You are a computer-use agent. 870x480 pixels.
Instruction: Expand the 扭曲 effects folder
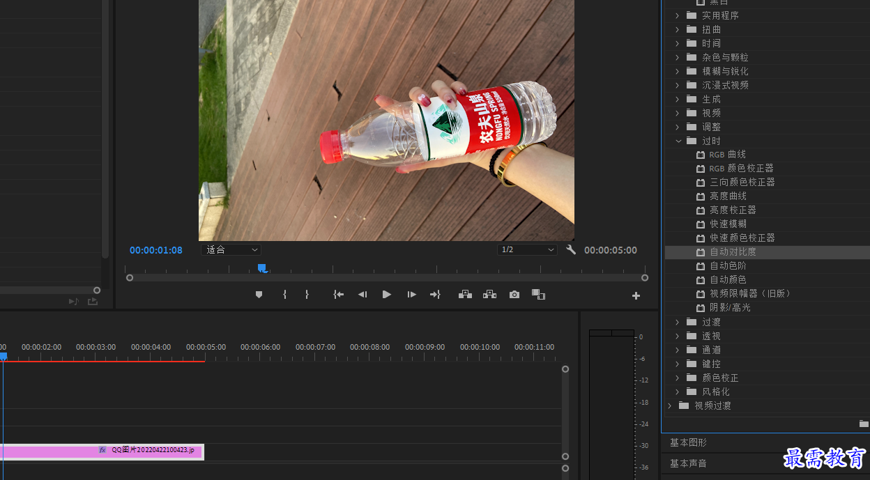(x=677, y=29)
